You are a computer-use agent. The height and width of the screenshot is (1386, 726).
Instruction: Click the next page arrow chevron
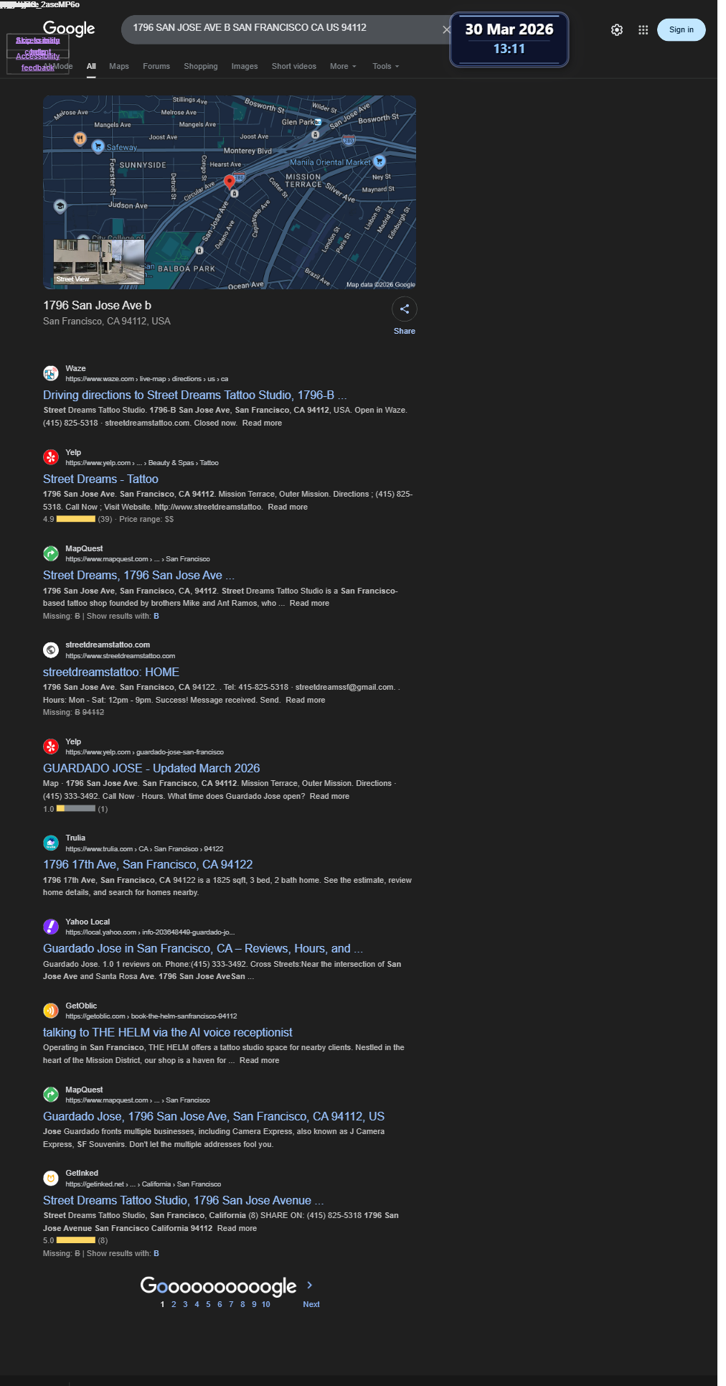[x=310, y=1285]
